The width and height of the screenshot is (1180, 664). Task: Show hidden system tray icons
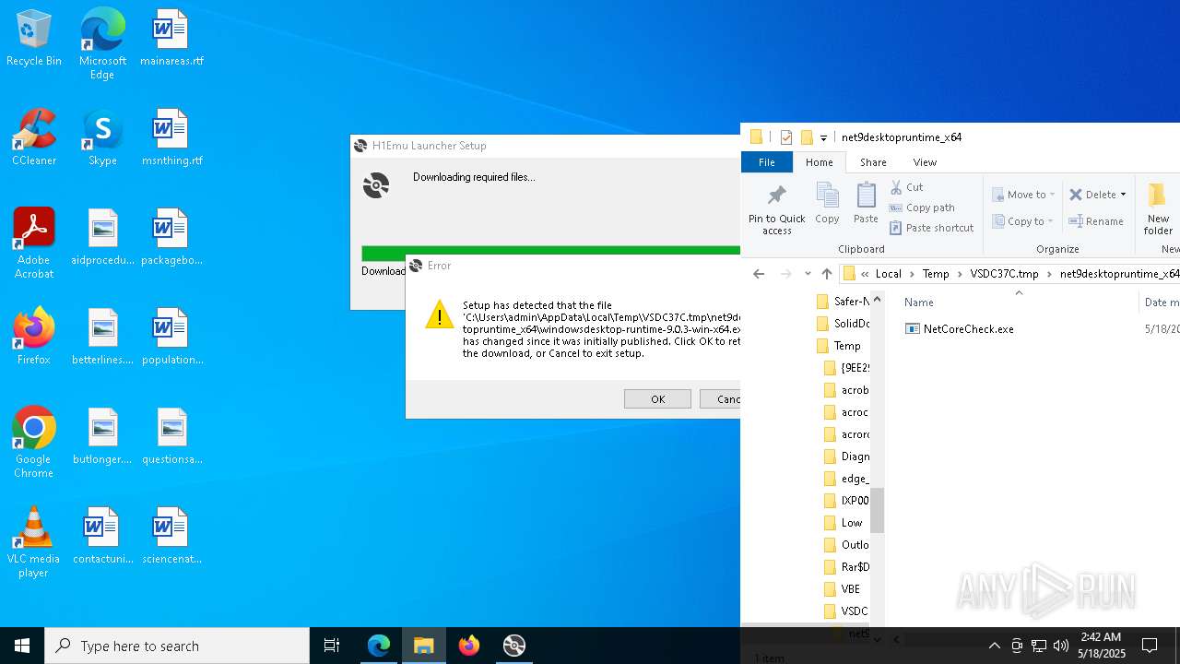pyautogui.click(x=994, y=646)
